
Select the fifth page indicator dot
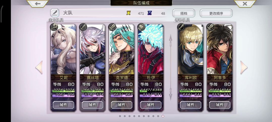pos(139,116)
